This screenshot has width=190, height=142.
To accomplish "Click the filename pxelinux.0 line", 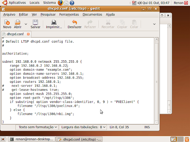I will coord(49,106).
